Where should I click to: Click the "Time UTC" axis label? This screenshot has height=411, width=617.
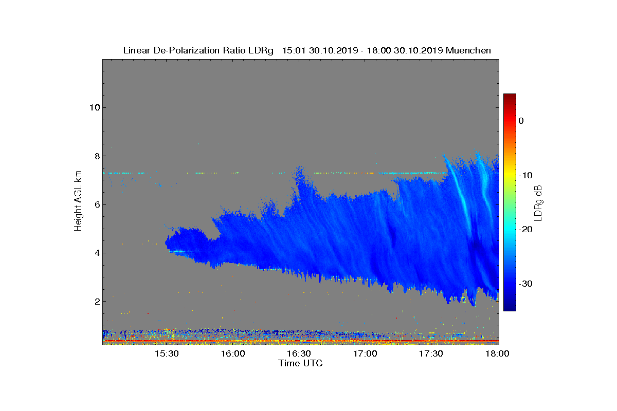pyautogui.click(x=300, y=363)
